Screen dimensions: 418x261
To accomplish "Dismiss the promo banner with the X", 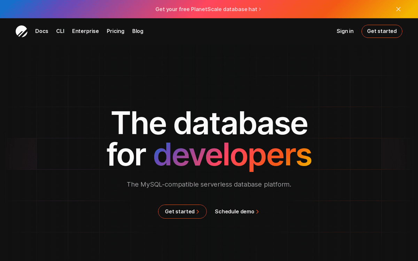I will click(398, 9).
